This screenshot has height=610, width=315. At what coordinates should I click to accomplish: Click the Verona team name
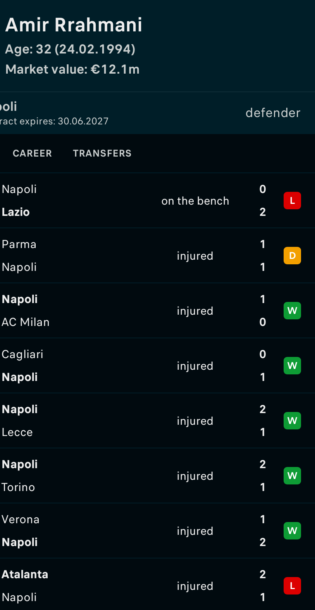[x=21, y=519]
